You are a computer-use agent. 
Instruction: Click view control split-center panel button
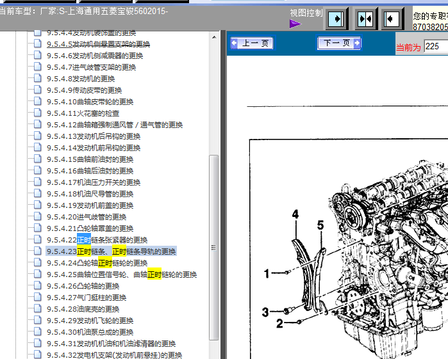pyautogui.click(x=366, y=19)
